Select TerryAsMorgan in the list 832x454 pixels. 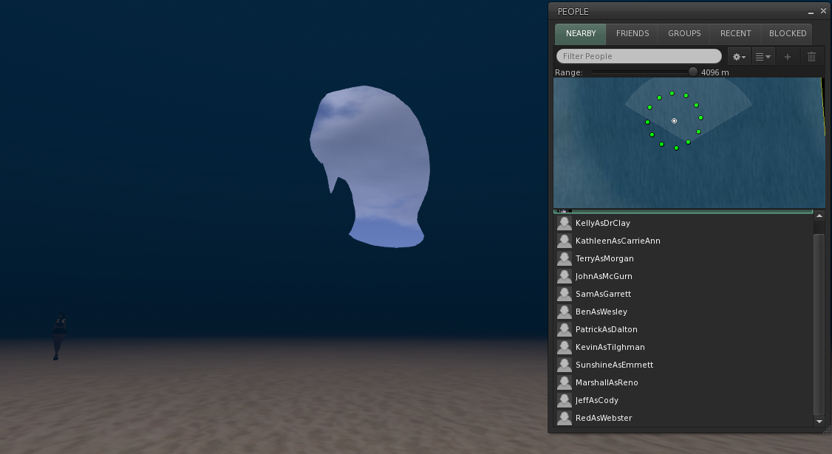click(x=684, y=258)
